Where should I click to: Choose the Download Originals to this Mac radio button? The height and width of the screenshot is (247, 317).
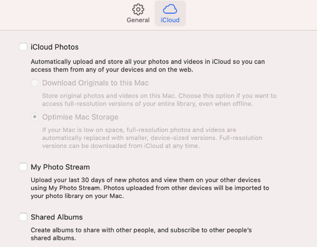tap(34, 83)
